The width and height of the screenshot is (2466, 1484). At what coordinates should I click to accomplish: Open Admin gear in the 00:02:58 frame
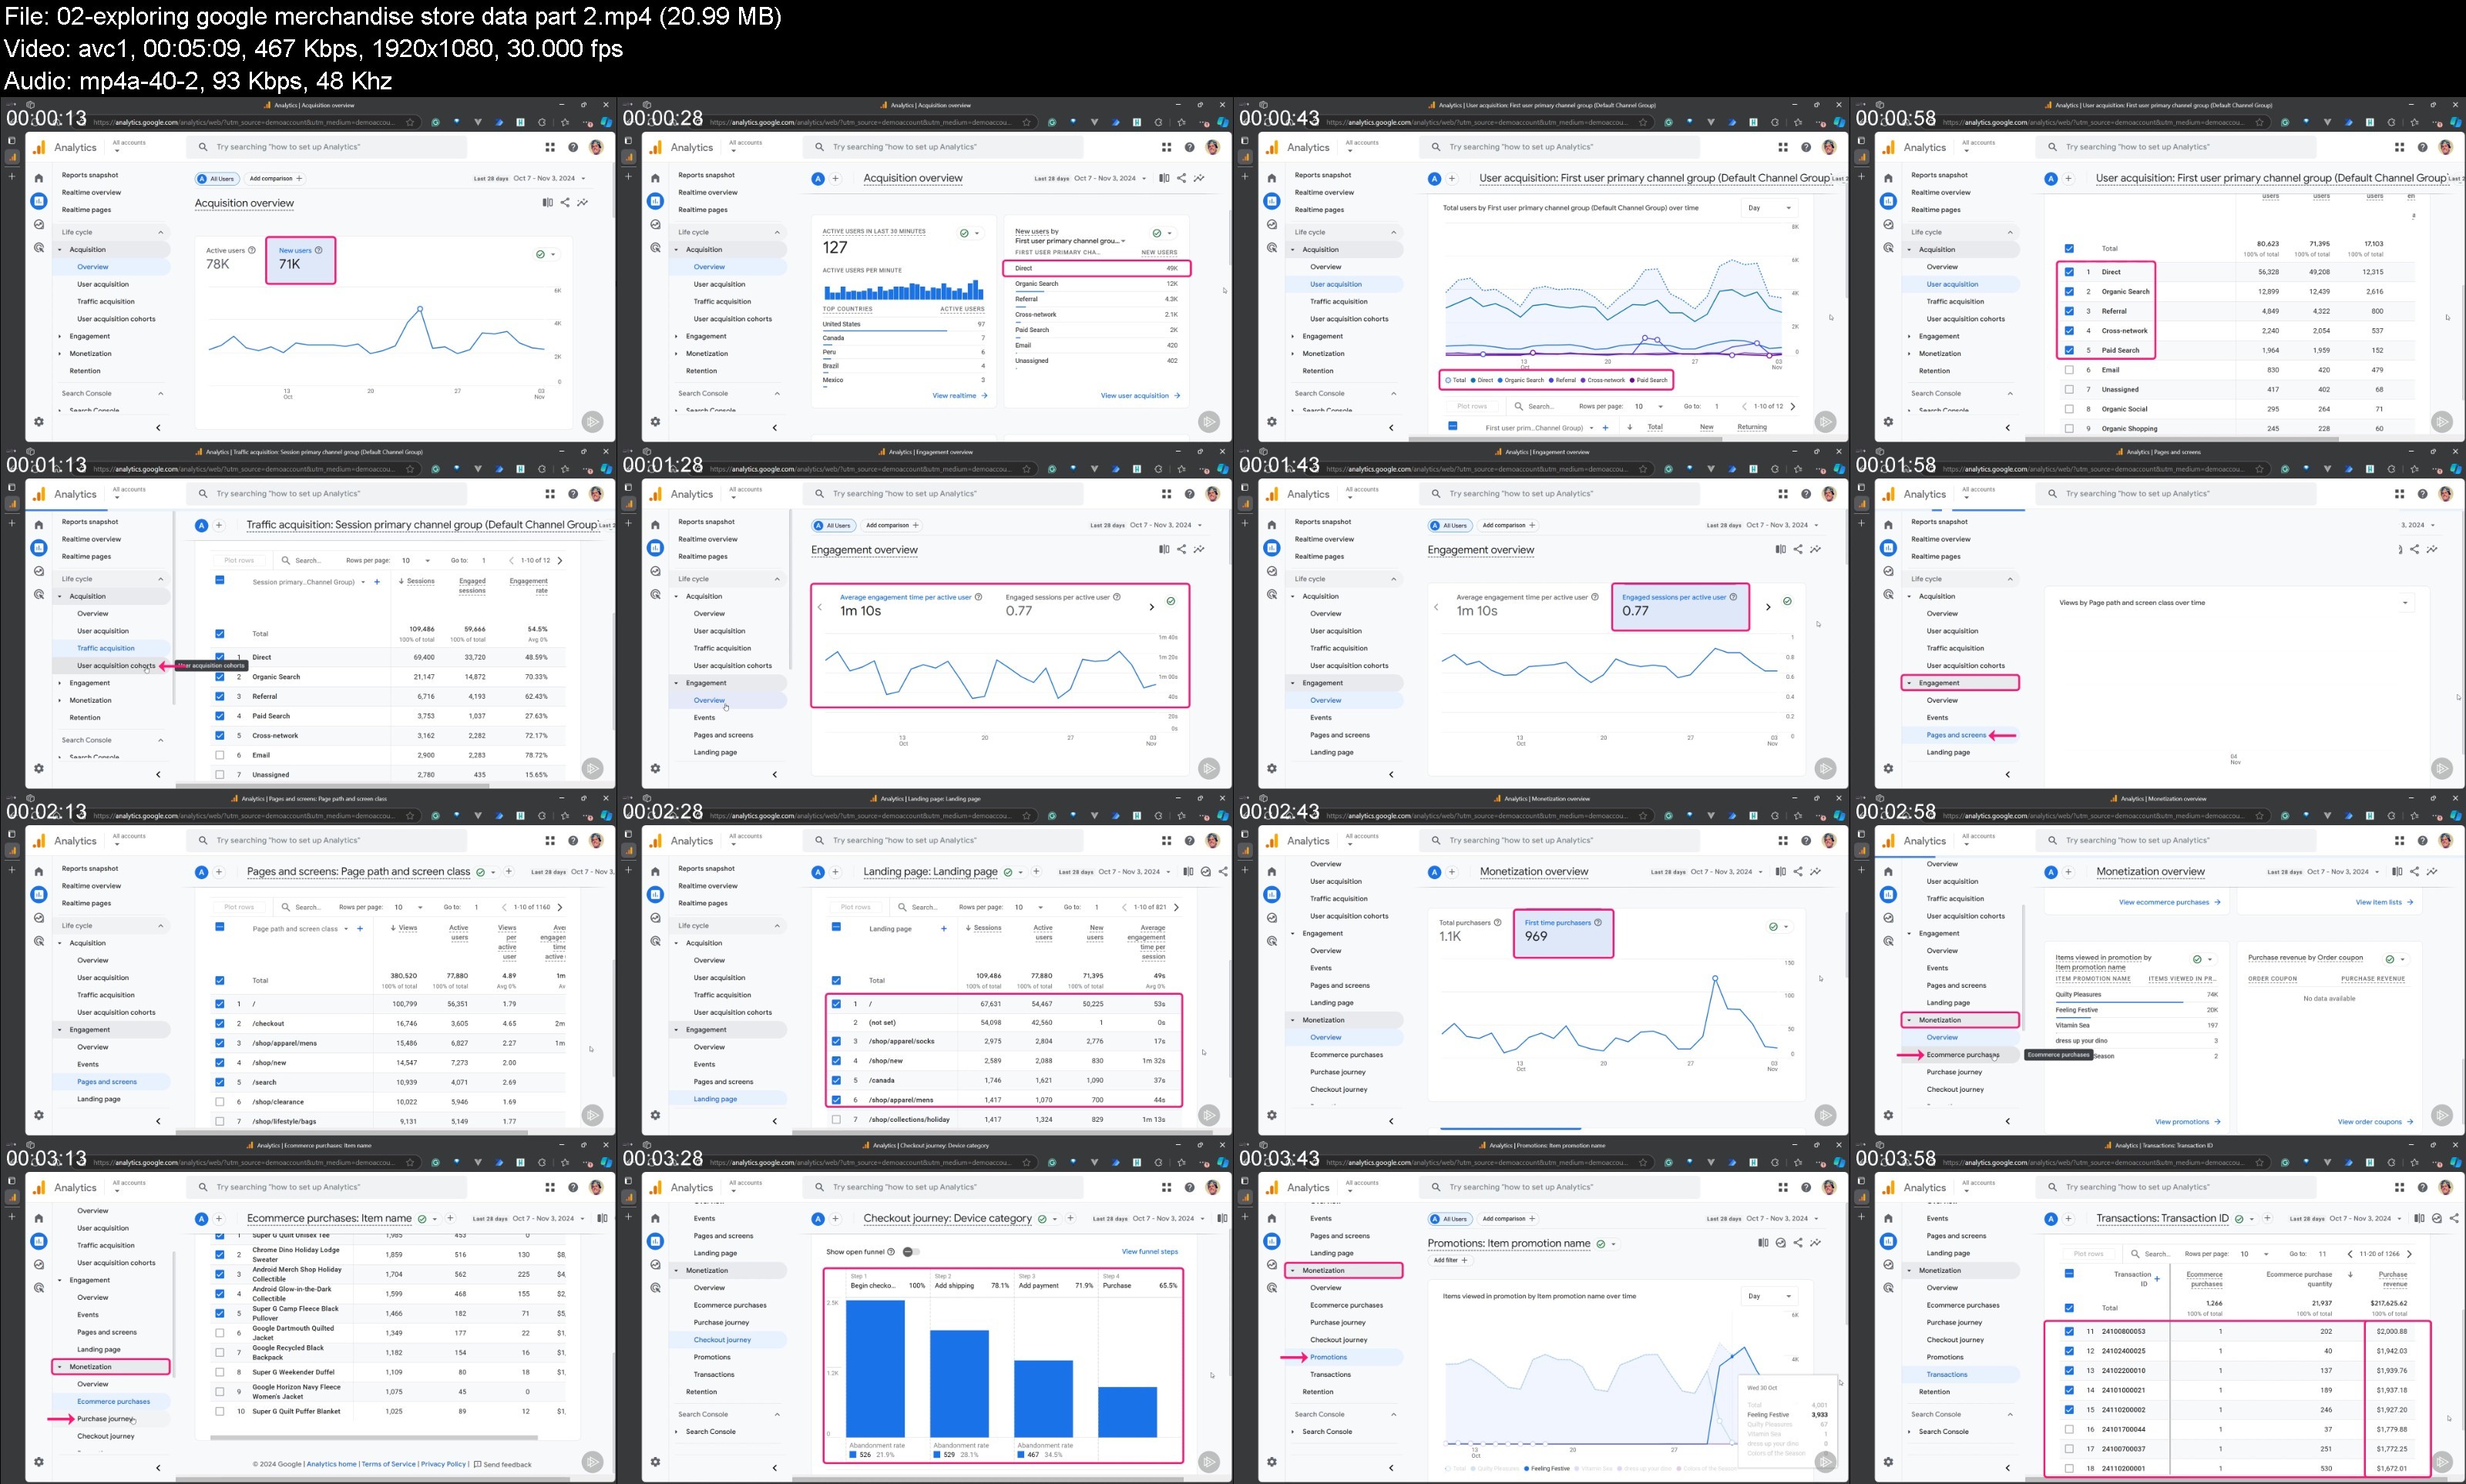tap(1888, 1115)
